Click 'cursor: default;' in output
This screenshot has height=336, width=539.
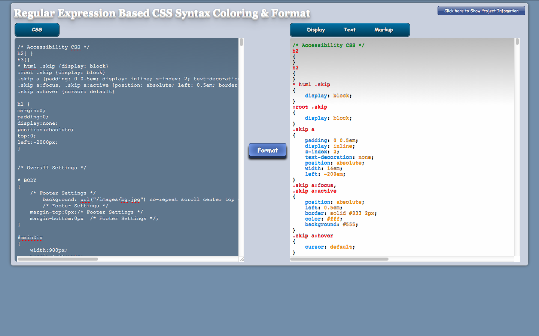pos(330,247)
